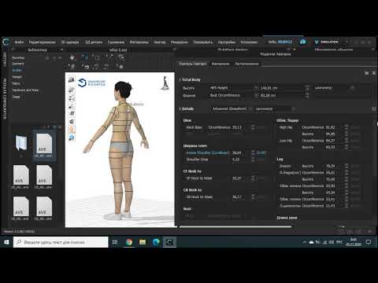Viewport: 378px width, 283px height.
Task: Select Avatar in the library list
Action: [17, 70]
